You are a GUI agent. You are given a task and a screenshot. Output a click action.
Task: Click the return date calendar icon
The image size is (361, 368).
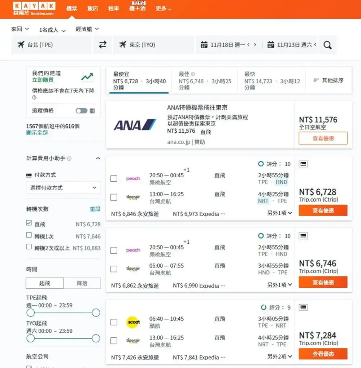pyautogui.click(x=271, y=45)
